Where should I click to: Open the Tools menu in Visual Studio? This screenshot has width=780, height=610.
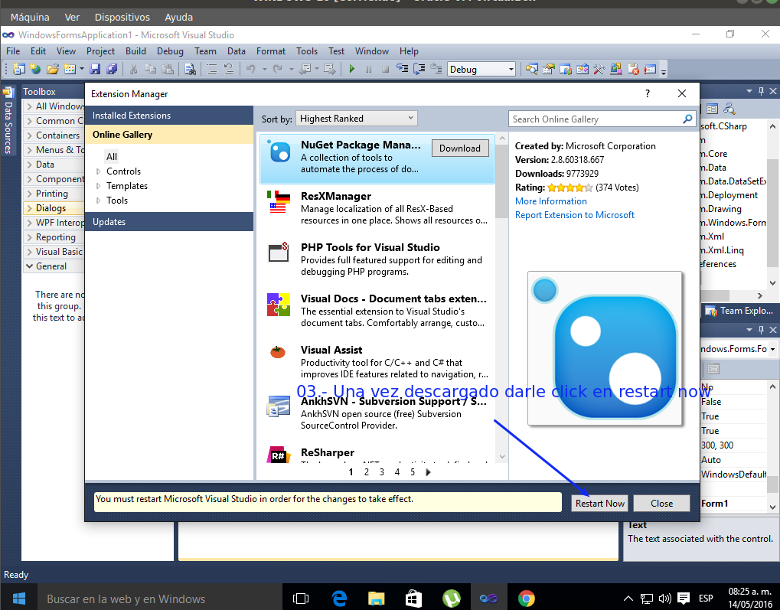pyautogui.click(x=306, y=51)
